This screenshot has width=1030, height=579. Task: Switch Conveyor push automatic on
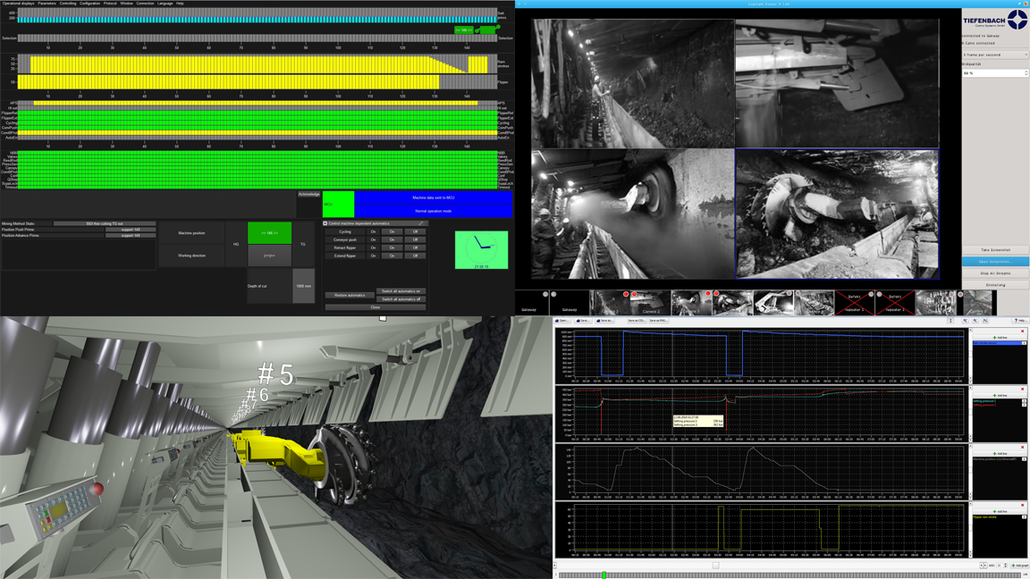[393, 239]
